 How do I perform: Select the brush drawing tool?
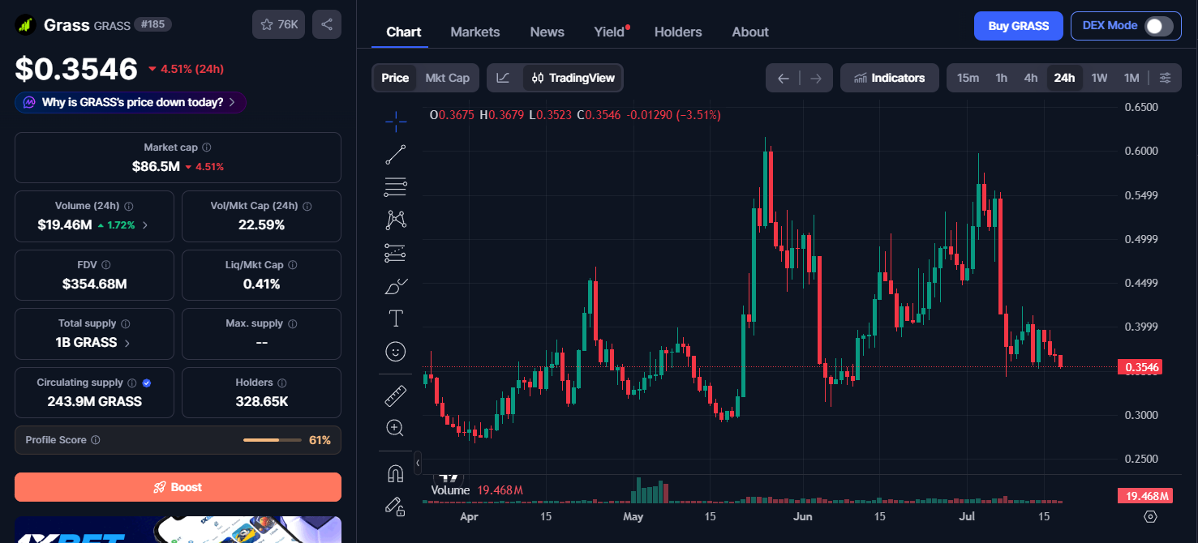pos(396,285)
